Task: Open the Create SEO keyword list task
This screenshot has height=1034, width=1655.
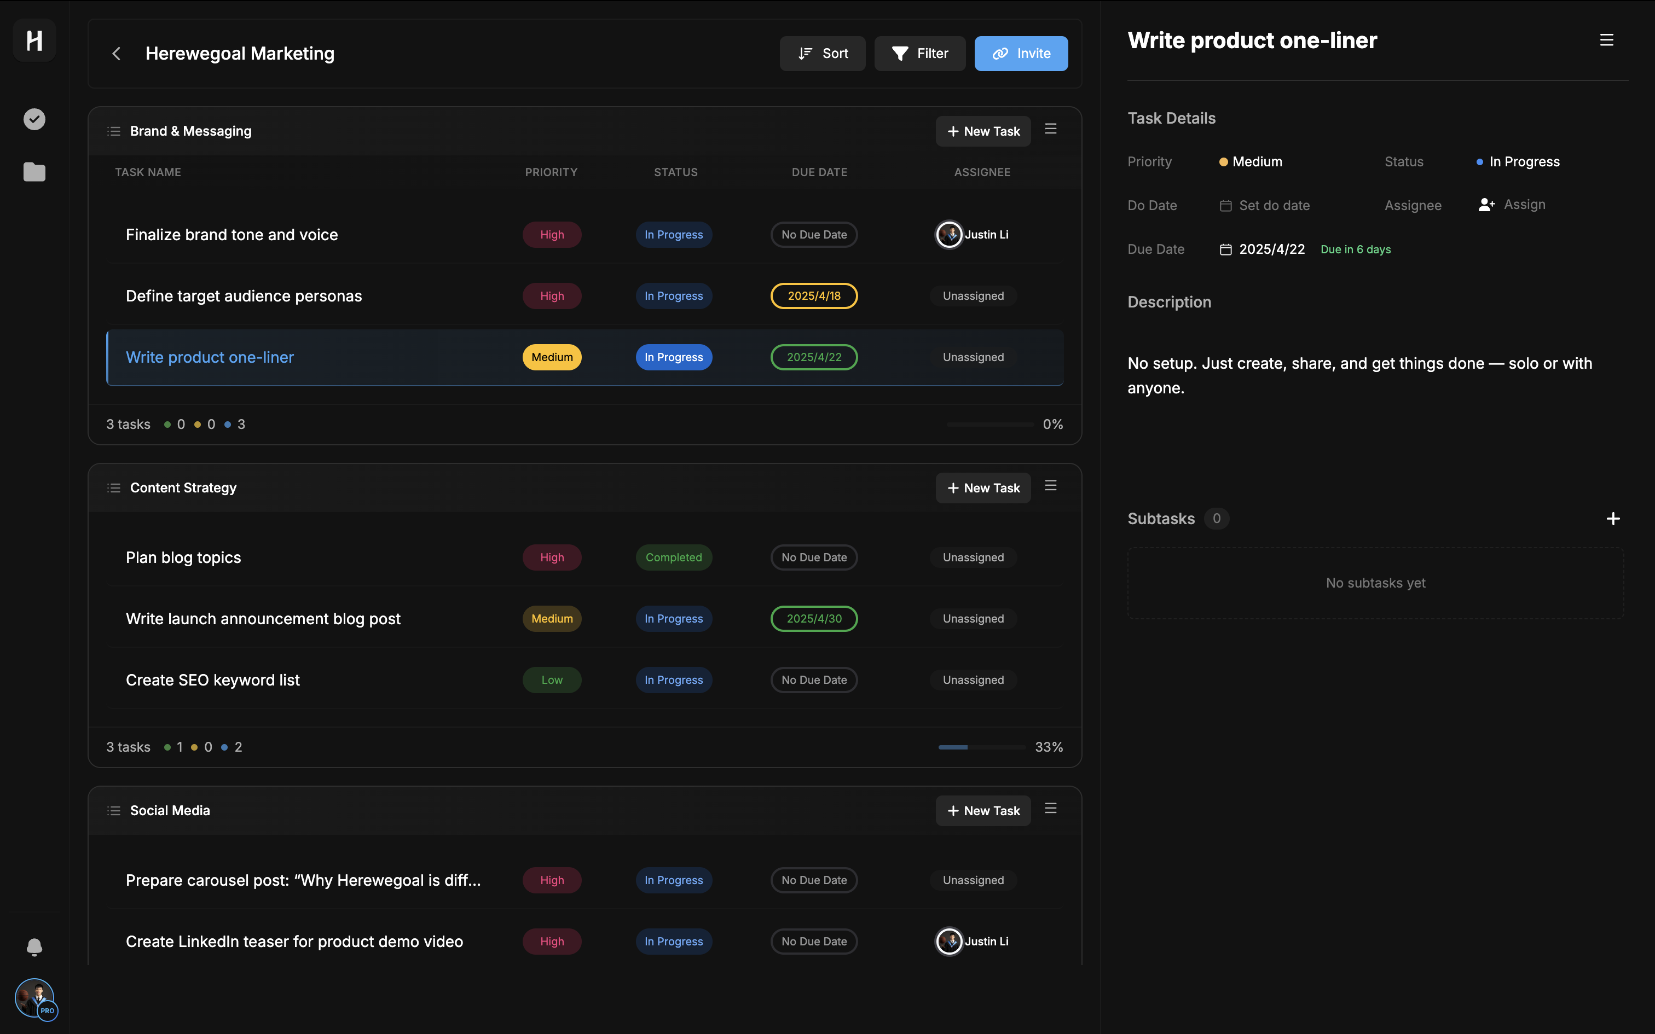Action: [213, 681]
